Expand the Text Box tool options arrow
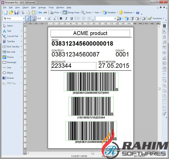 tap(21, 41)
